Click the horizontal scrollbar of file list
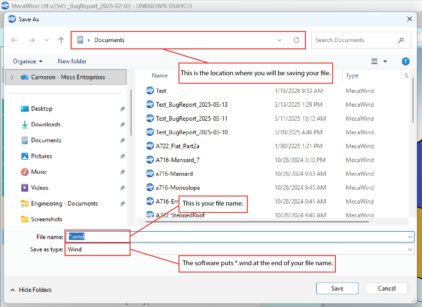Image resolution: width=422 pixels, height=307 pixels. [257, 222]
